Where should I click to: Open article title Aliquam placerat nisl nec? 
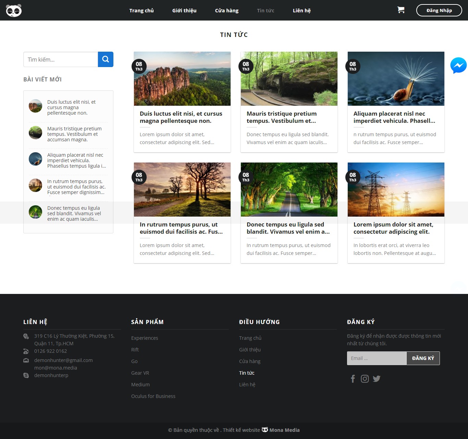tap(394, 117)
